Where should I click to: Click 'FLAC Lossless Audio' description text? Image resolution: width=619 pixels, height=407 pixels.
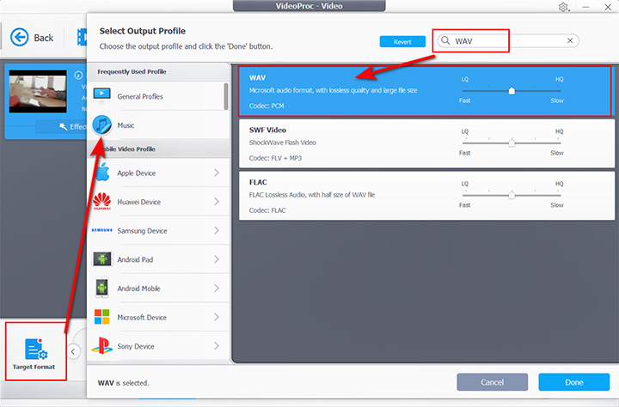pos(312,194)
